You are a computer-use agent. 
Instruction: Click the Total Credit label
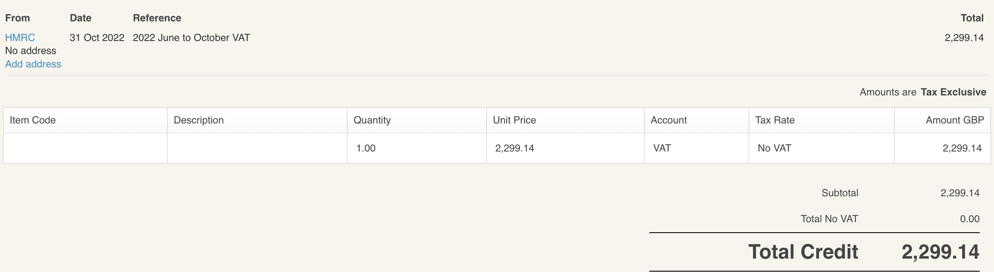tap(803, 252)
